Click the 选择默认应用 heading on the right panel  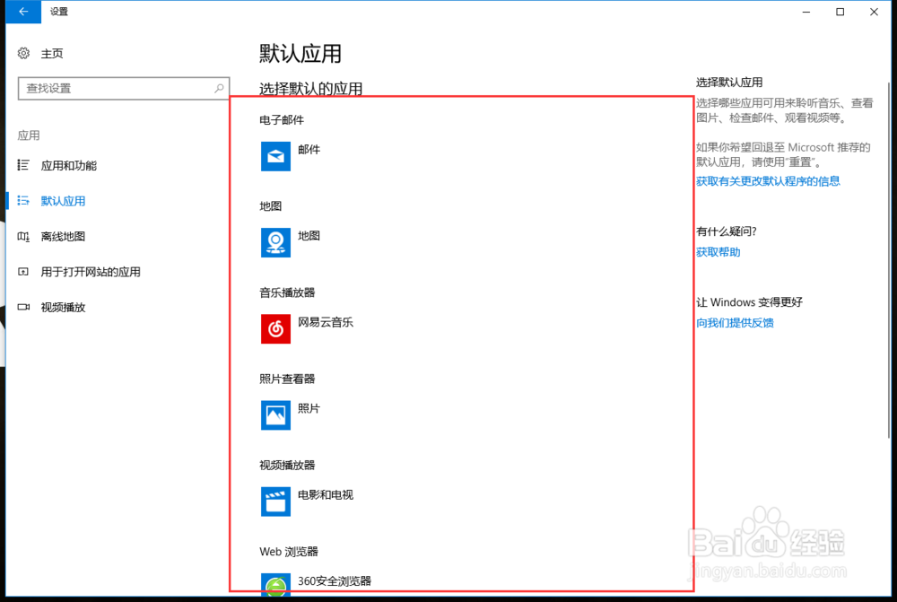point(729,83)
